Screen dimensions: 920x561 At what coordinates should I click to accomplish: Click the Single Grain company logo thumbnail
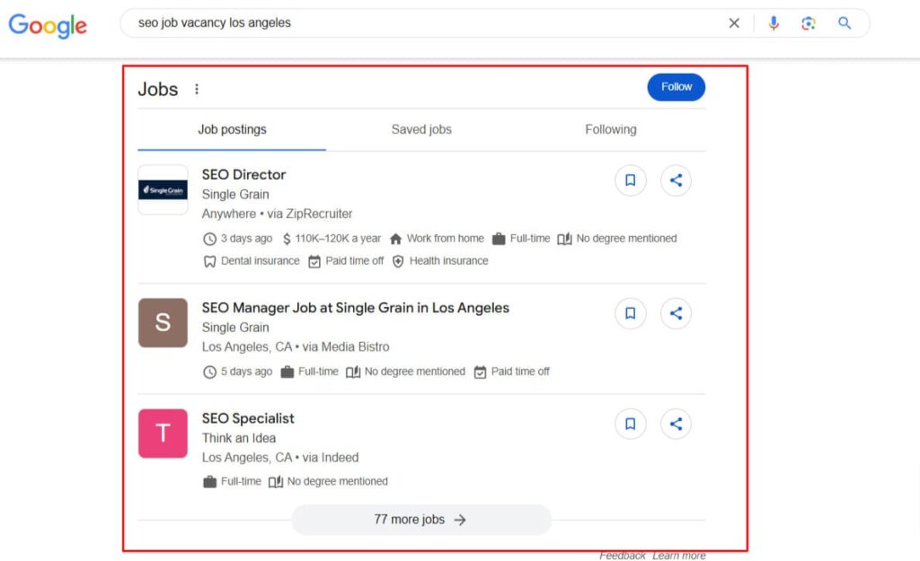(164, 189)
